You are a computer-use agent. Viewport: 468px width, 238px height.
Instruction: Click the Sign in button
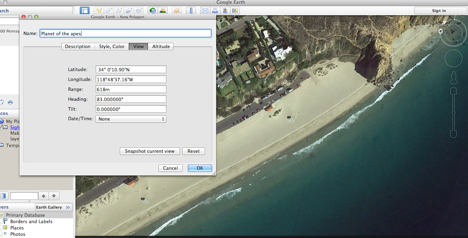point(439,11)
